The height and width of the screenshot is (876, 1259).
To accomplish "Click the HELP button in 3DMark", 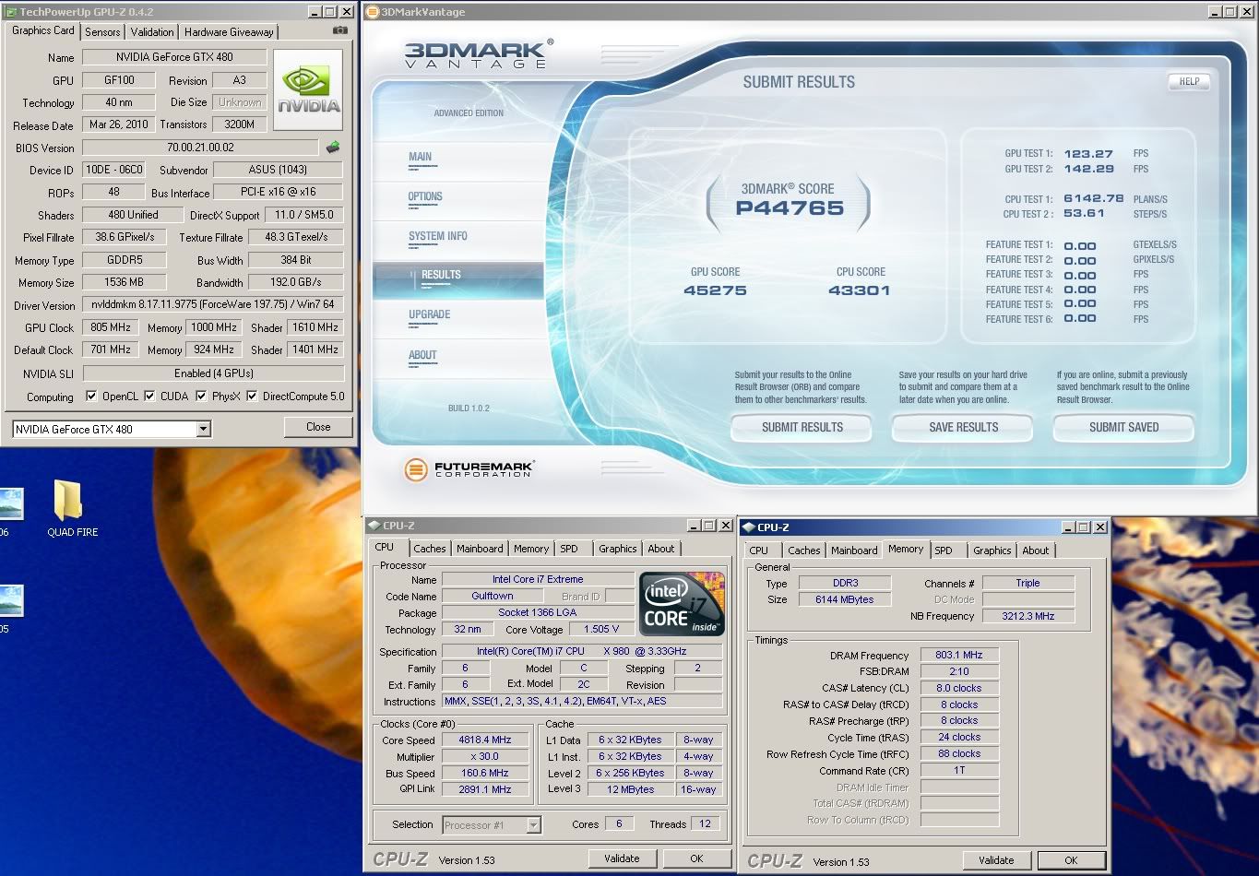I will (1189, 81).
